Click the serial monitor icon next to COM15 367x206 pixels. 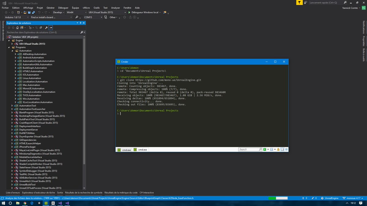point(106,17)
